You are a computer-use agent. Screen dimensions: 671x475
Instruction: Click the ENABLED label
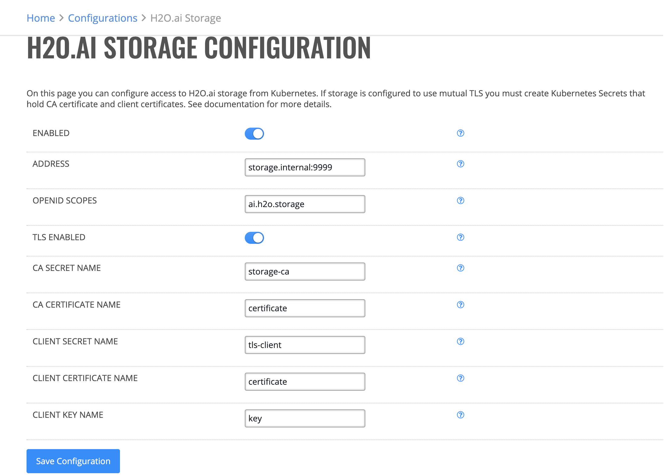51,133
